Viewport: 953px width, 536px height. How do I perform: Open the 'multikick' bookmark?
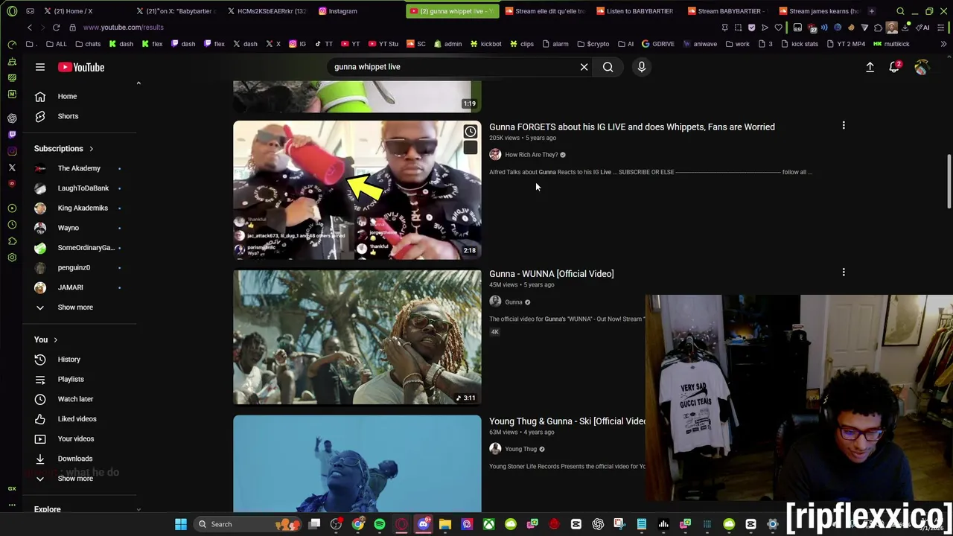(x=891, y=44)
